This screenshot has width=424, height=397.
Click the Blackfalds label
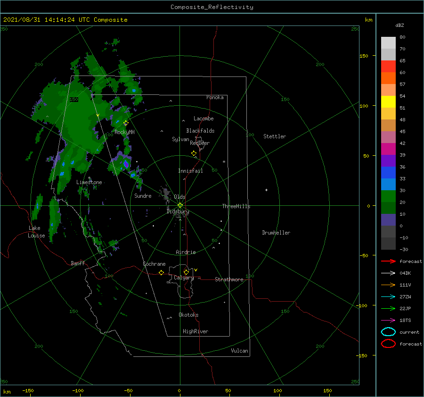[x=200, y=131]
